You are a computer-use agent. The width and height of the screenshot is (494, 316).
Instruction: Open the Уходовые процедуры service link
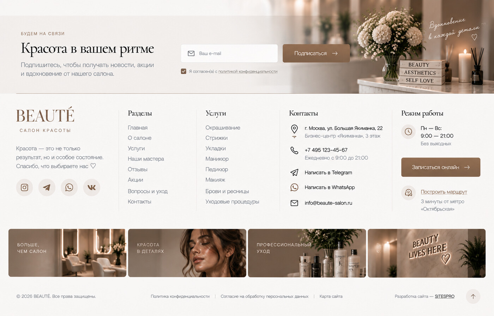click(232, 202)
